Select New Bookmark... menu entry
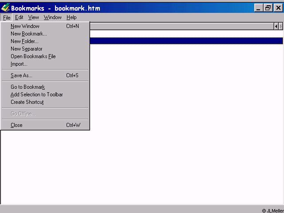 45,34
